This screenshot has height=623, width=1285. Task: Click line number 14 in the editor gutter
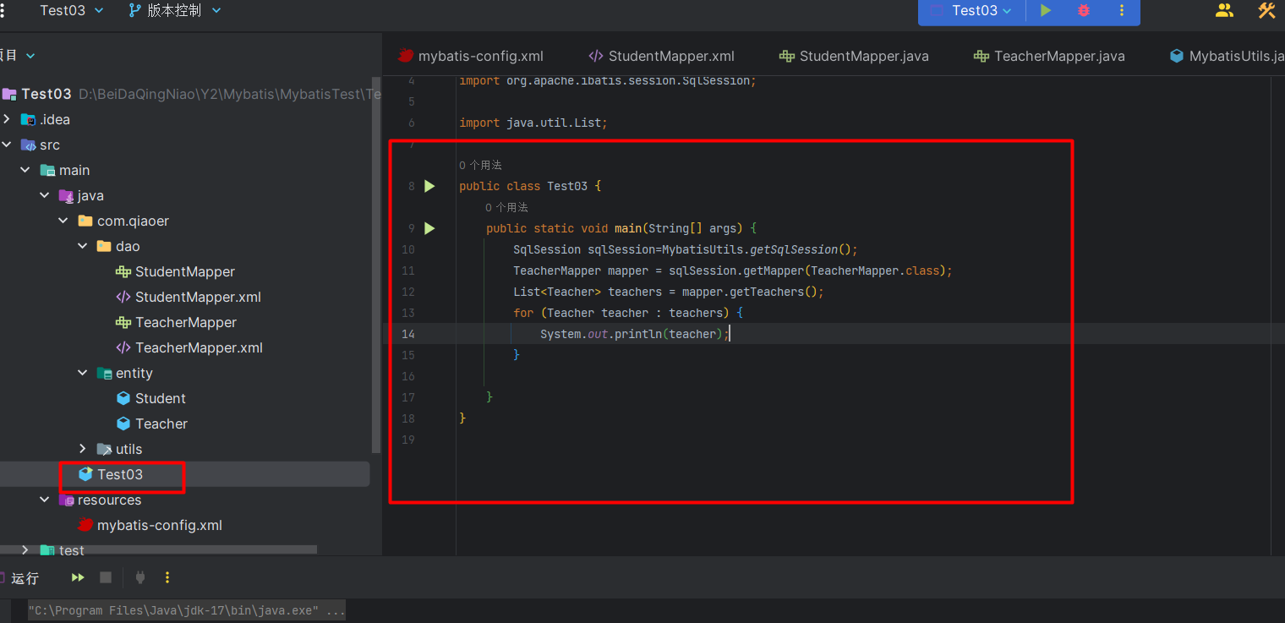pos(408,334)
